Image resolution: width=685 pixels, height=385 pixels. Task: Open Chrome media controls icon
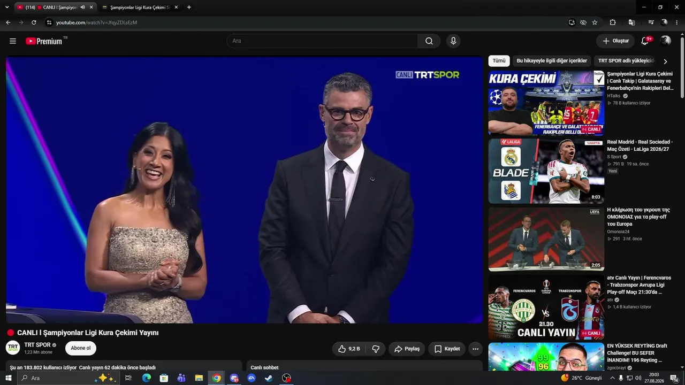coord(651,22)
